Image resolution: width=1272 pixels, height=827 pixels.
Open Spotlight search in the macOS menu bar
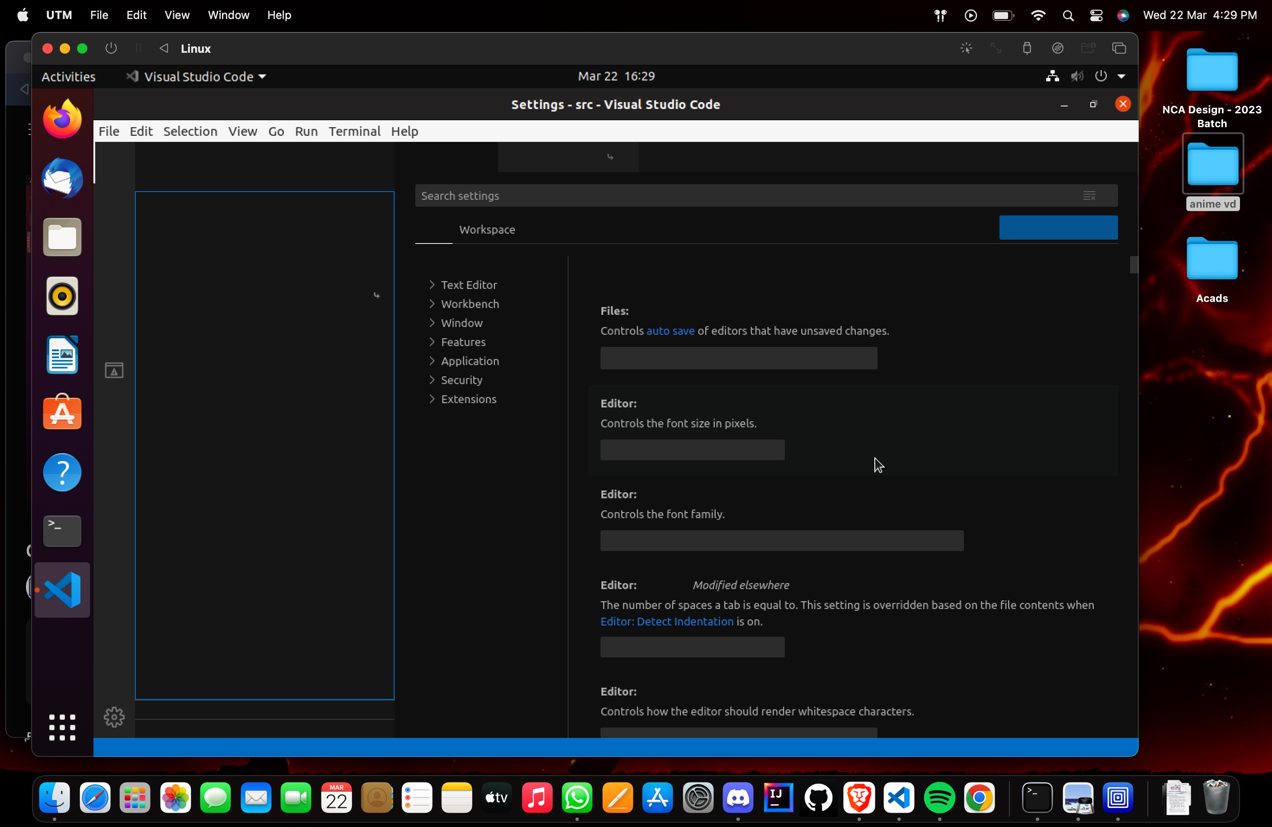tap(1068, 15)
